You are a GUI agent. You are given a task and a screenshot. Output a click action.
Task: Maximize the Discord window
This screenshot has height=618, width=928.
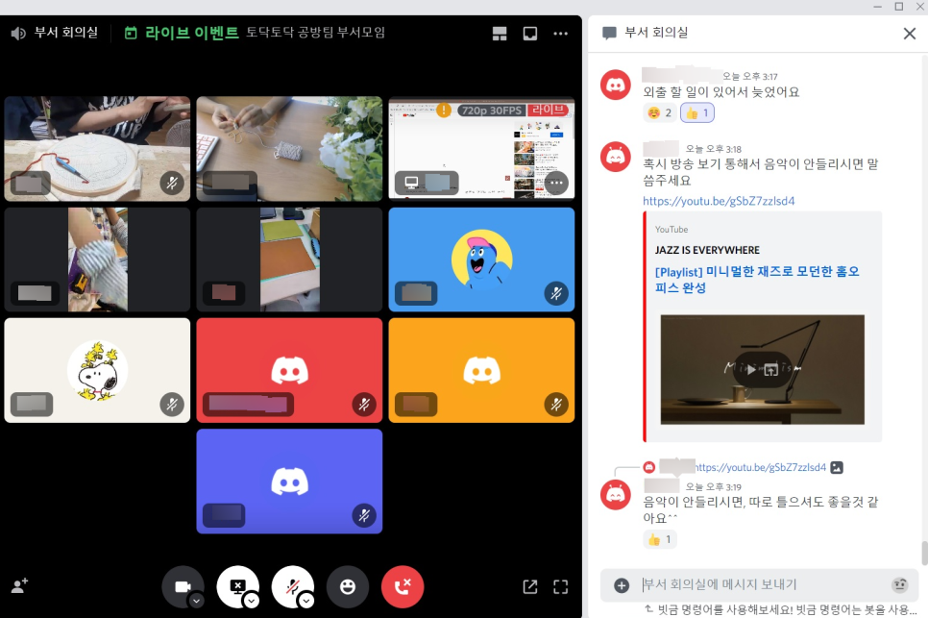(x=899, y=7)
